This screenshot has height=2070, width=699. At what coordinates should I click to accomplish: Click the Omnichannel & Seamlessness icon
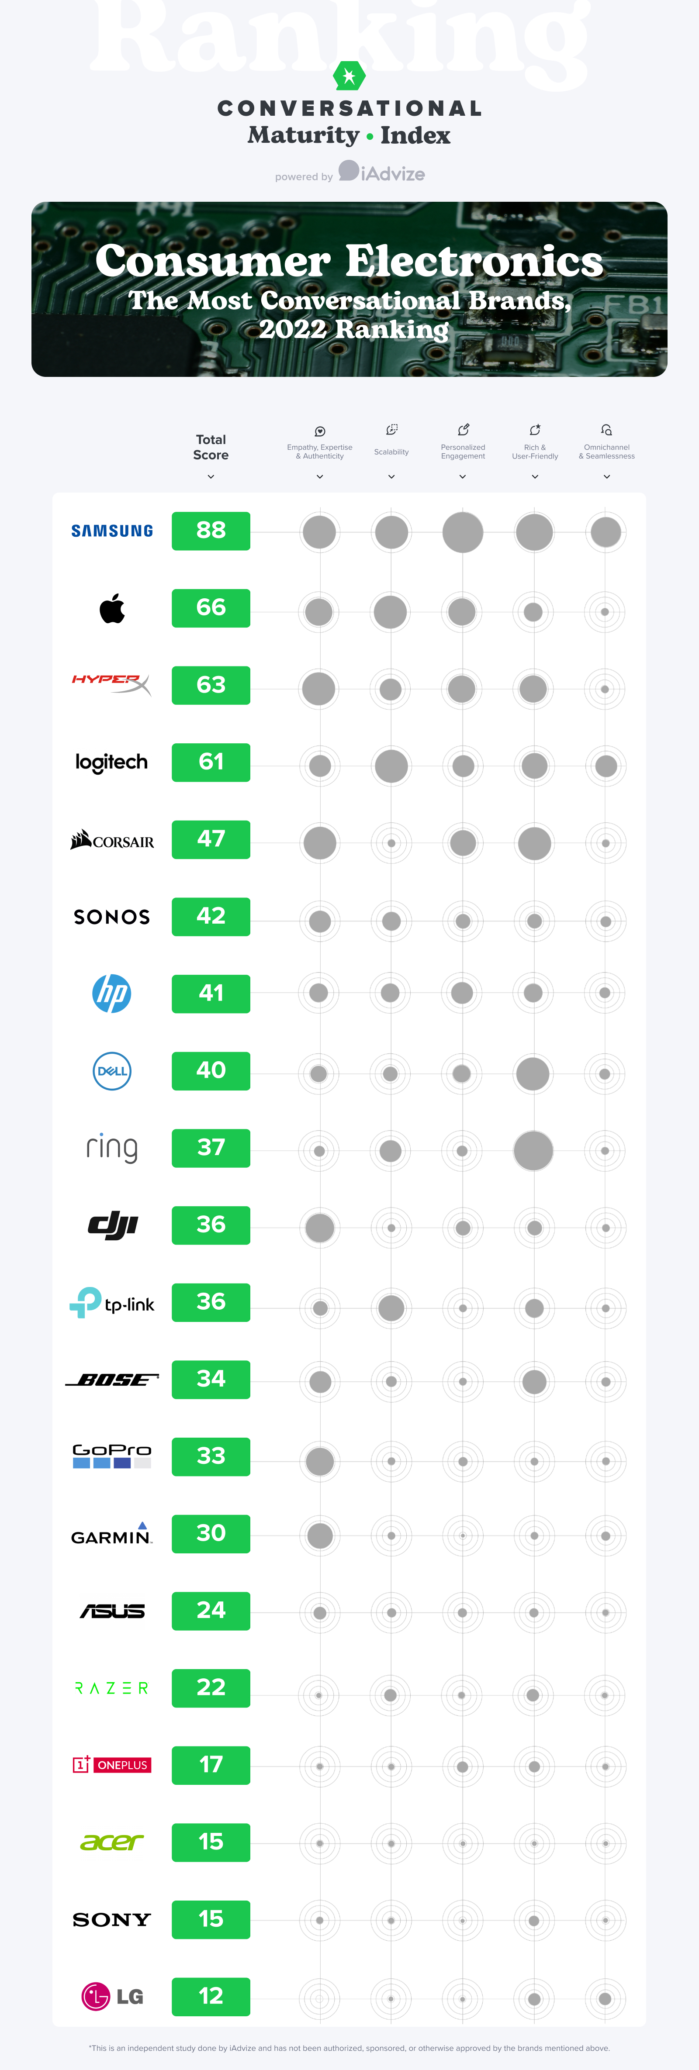607,430
